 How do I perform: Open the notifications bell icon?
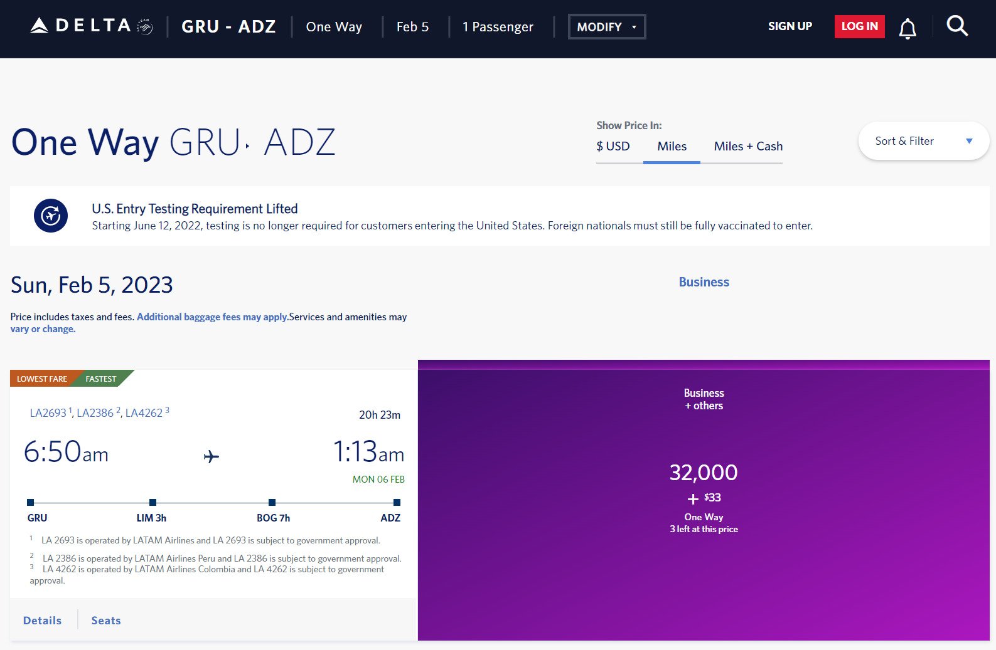pos(908,28)
